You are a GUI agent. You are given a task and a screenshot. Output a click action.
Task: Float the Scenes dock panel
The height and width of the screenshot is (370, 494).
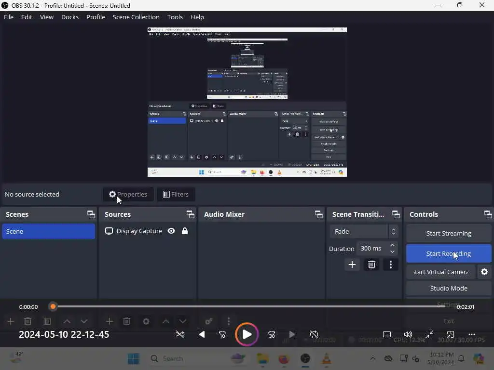(x=91, y=214)
